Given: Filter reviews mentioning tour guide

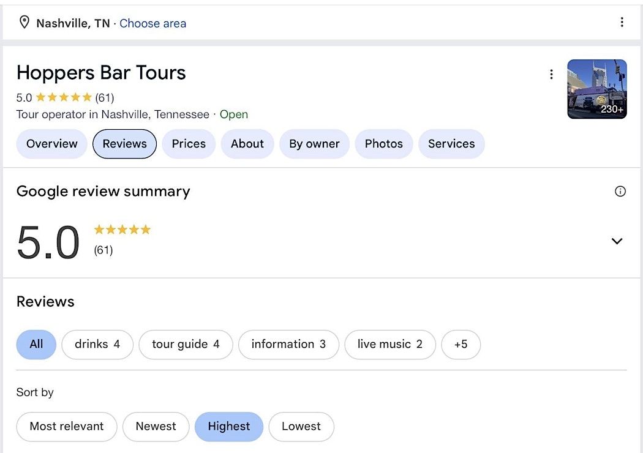Looking at the screenshot, I should (186, 344).
